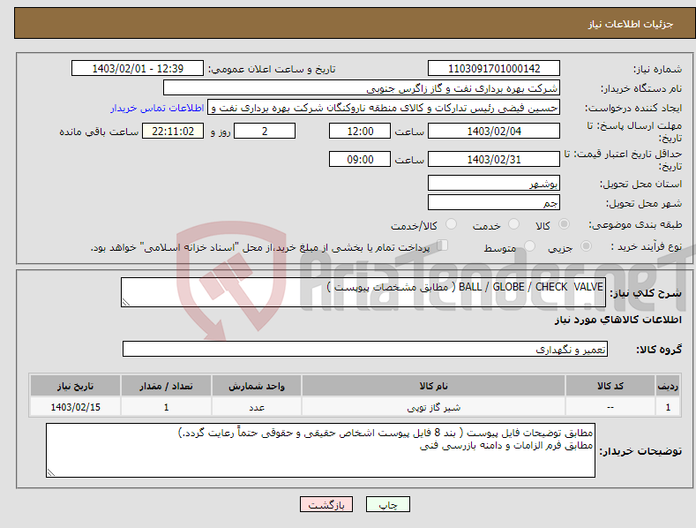
Task: Click the need date cell 1403/02/15
Action: [x=76, y=407]
